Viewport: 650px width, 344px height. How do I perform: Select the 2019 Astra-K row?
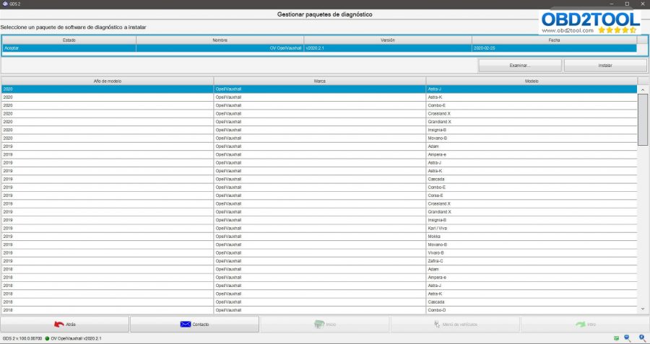pos(319,171)
